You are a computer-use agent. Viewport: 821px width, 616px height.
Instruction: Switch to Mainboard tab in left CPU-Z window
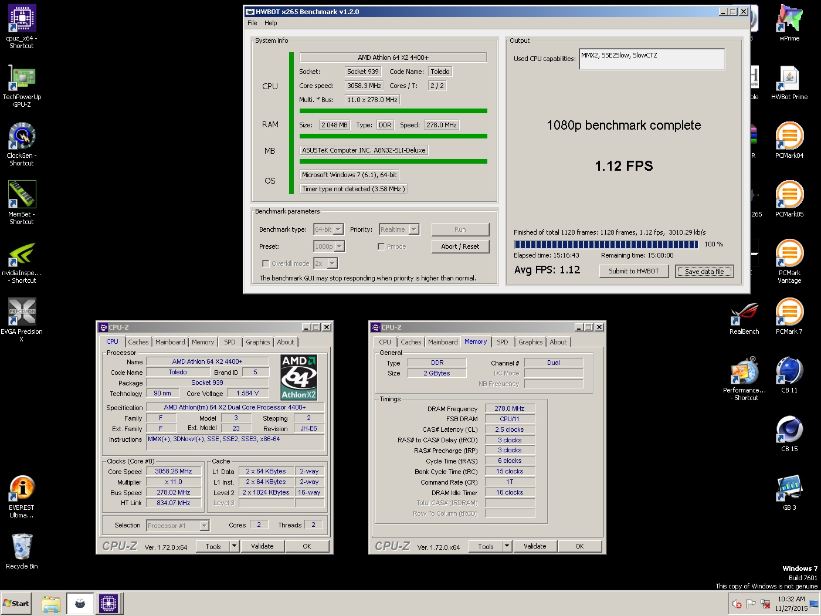tap(170, 342)
